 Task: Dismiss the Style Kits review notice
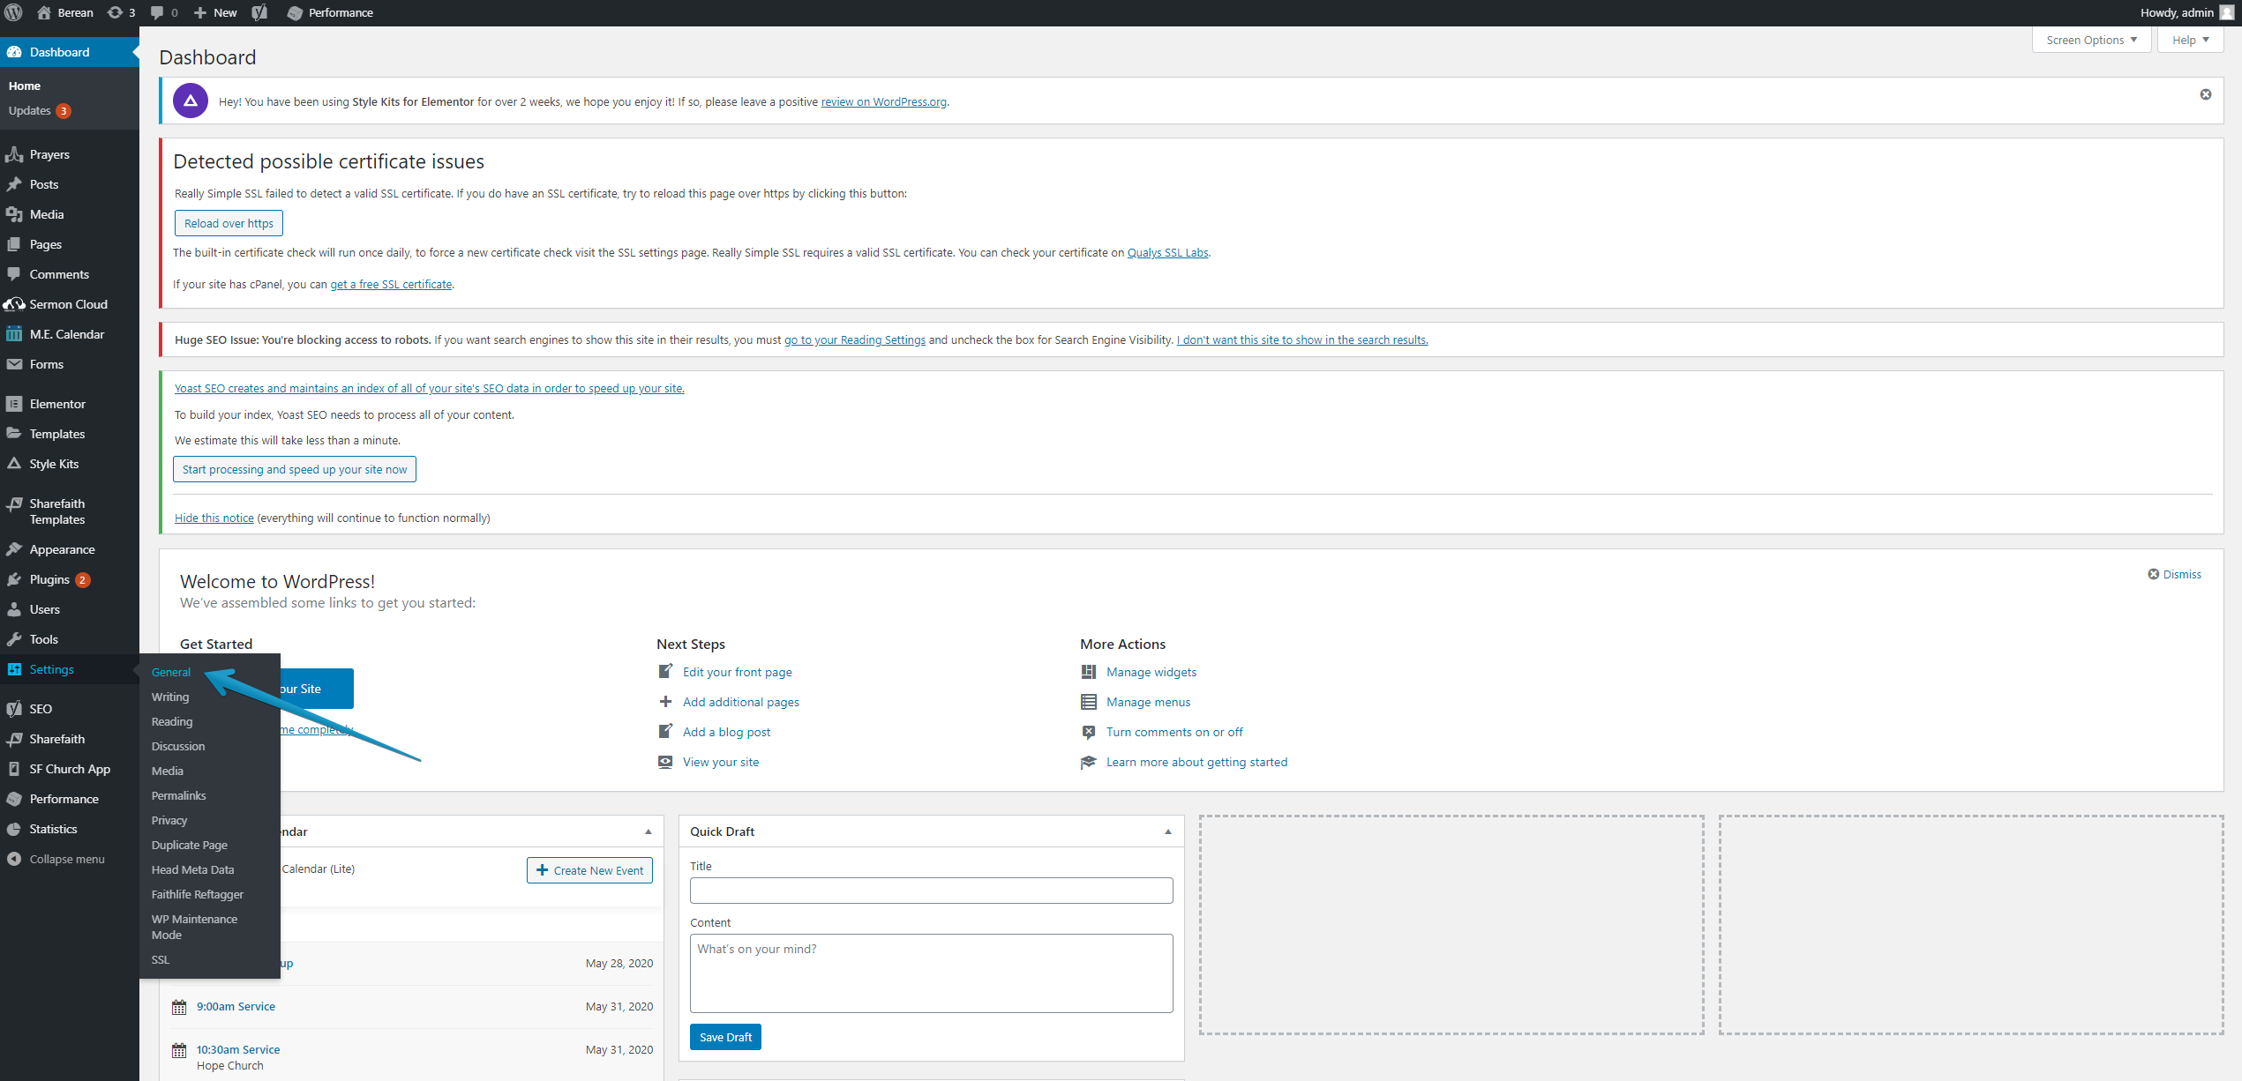2206,94
